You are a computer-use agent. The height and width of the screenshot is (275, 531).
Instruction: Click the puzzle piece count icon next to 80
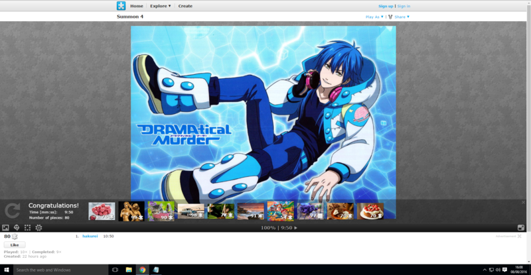tap(15, 237)
